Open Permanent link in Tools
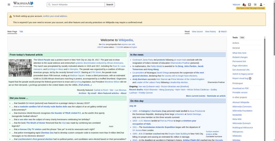This screenshot has height=141, width=275. (239, 61)
